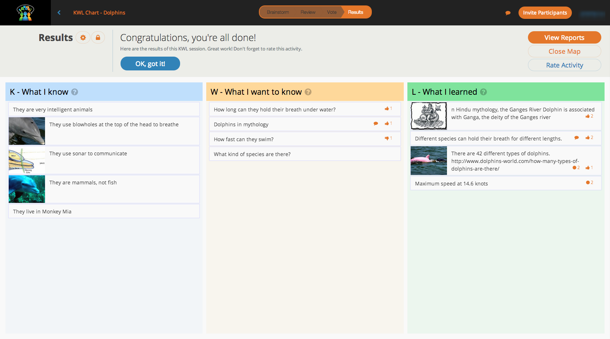Open comment icon on 'Different species can hold their breath'
The width and height of the screenshot is (610, 339).
pyautogui.click(x=577, y=138)
